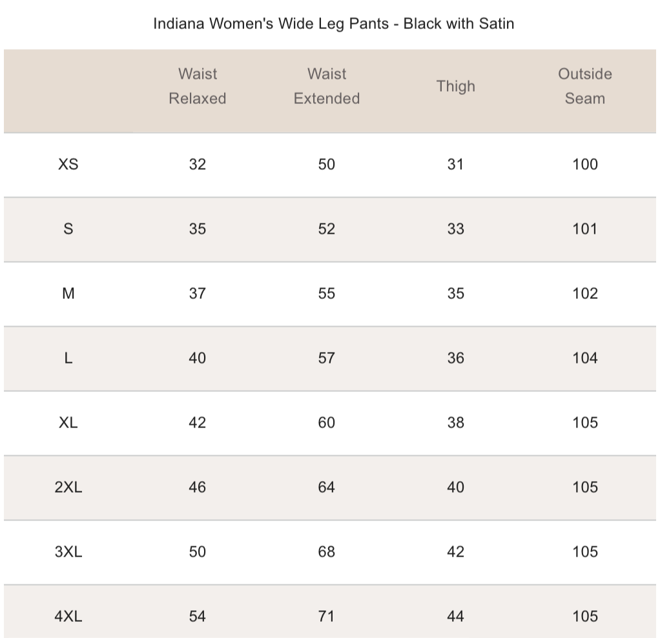The image size is (660, 638).
Task: Click the M size row label
Action: tap(68, 293)
